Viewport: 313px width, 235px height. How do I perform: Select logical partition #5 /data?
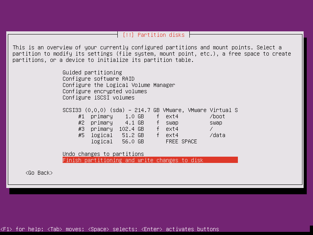pyautogui.click(x=150, y=135)
